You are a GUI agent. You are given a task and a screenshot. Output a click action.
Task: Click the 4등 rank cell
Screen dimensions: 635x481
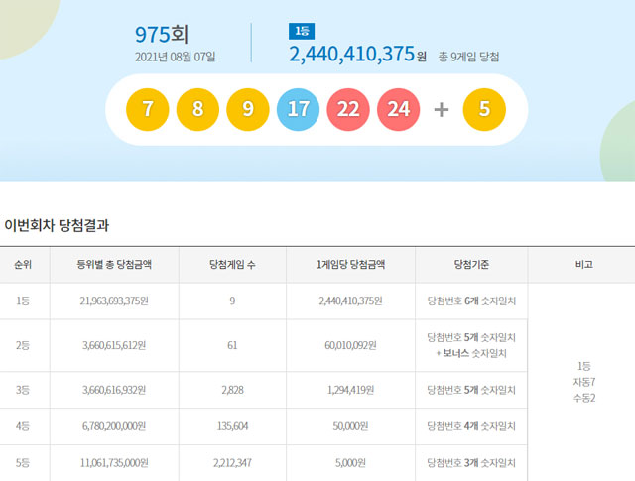tap(23, 426)
